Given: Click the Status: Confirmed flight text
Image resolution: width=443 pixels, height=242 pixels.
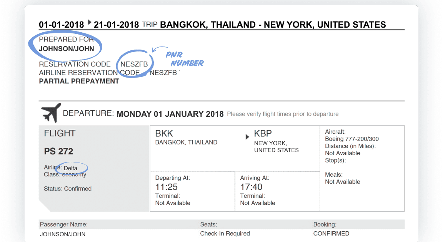Looking at the screenshot, I should (68, 189).
